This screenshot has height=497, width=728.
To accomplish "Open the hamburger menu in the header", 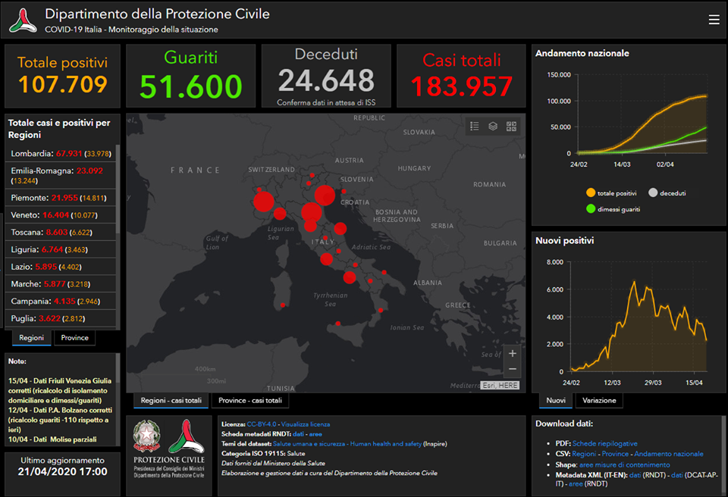I will click(714, 20).
